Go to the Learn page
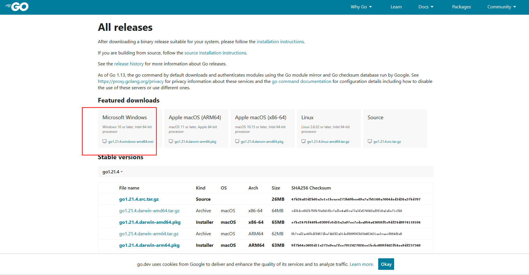Image resolution: width=529 pixels, height=275 pixels. [x=396, y=7]
